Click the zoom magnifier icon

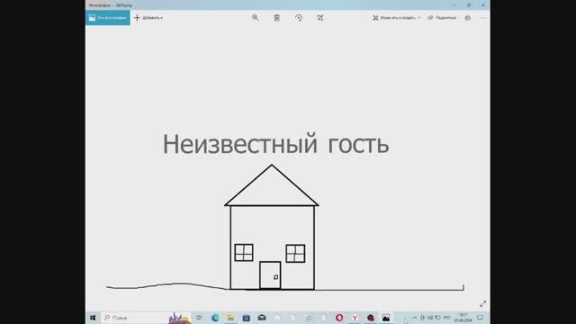pyautogui.click(x=256, y=18)
